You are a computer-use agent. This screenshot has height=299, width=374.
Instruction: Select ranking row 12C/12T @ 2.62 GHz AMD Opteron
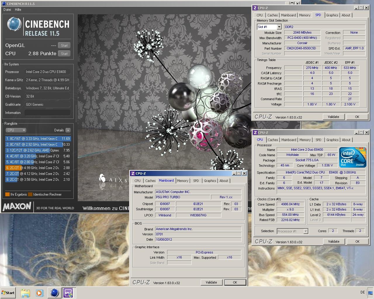point(38,150)
